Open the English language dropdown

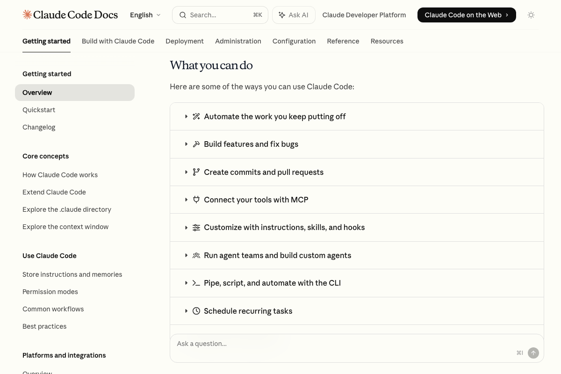click(x=145, y=14)
